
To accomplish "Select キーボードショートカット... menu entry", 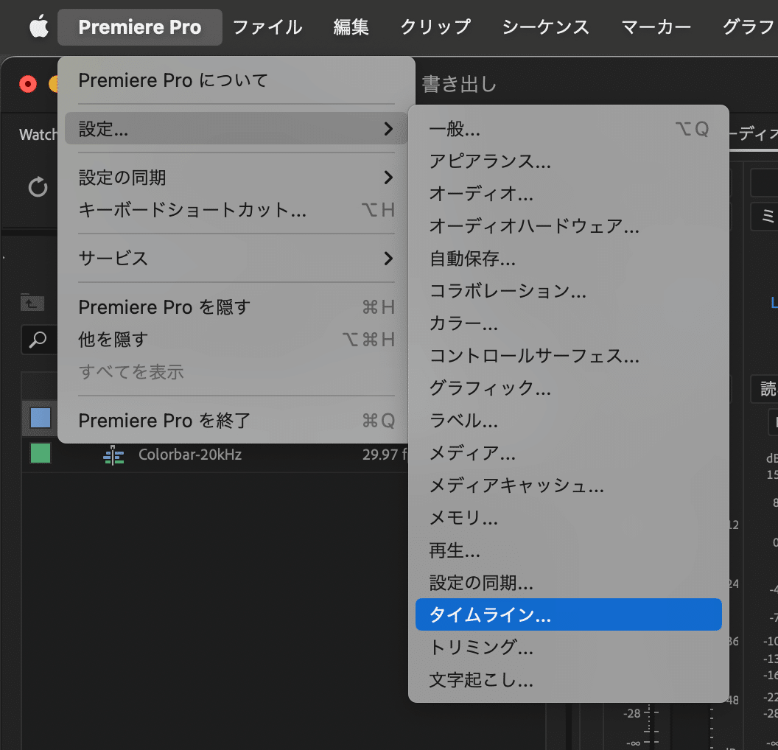I will (x=192, y=210).
